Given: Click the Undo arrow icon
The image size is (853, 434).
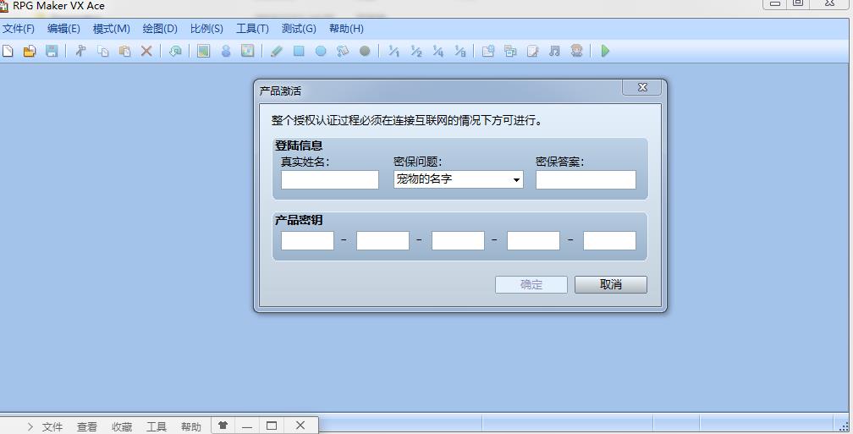Looking at the screenshot, I should point(175,51).
